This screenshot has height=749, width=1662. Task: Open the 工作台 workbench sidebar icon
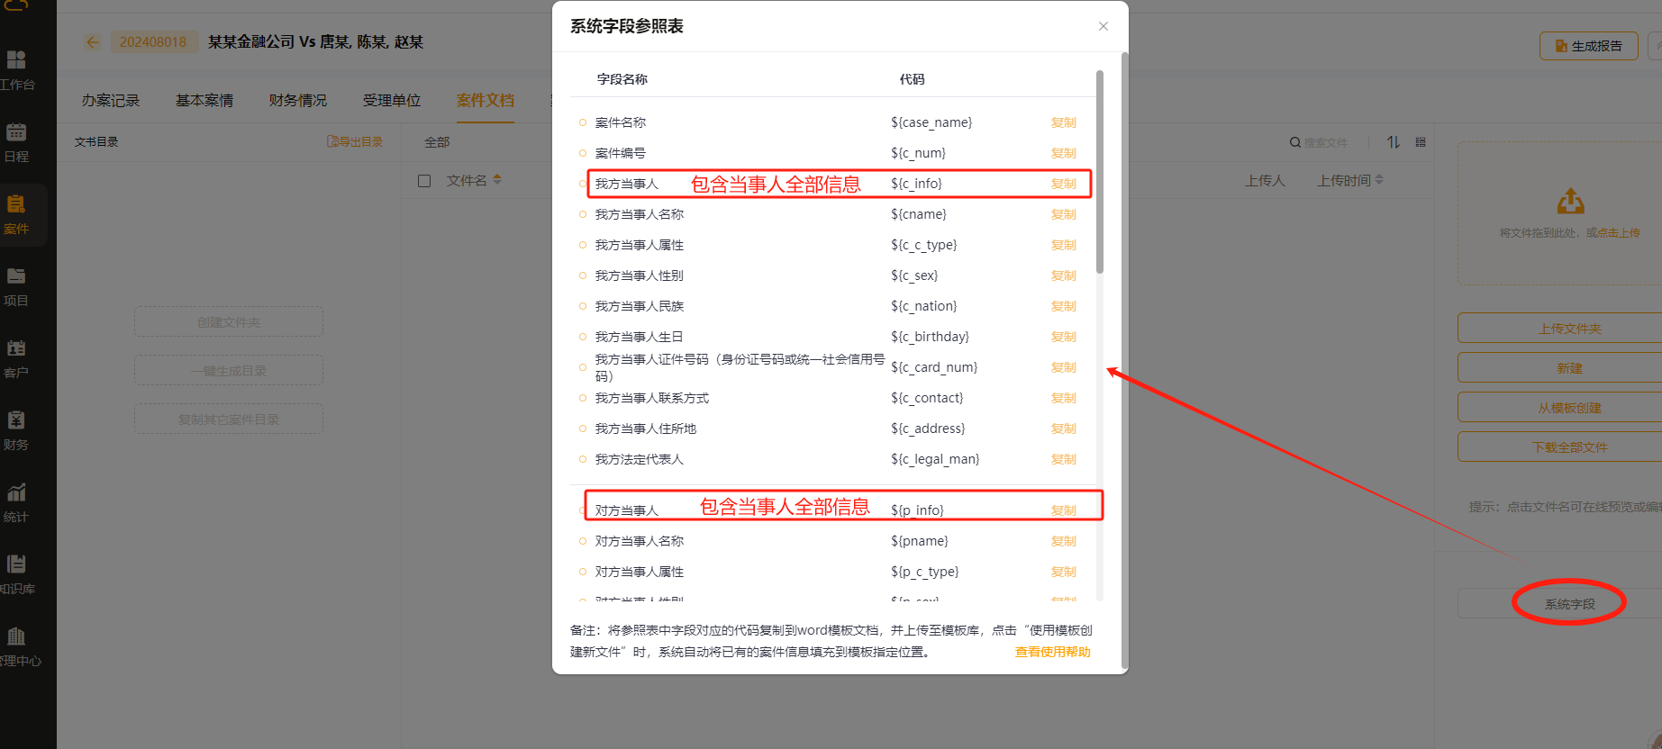(16, 60)
